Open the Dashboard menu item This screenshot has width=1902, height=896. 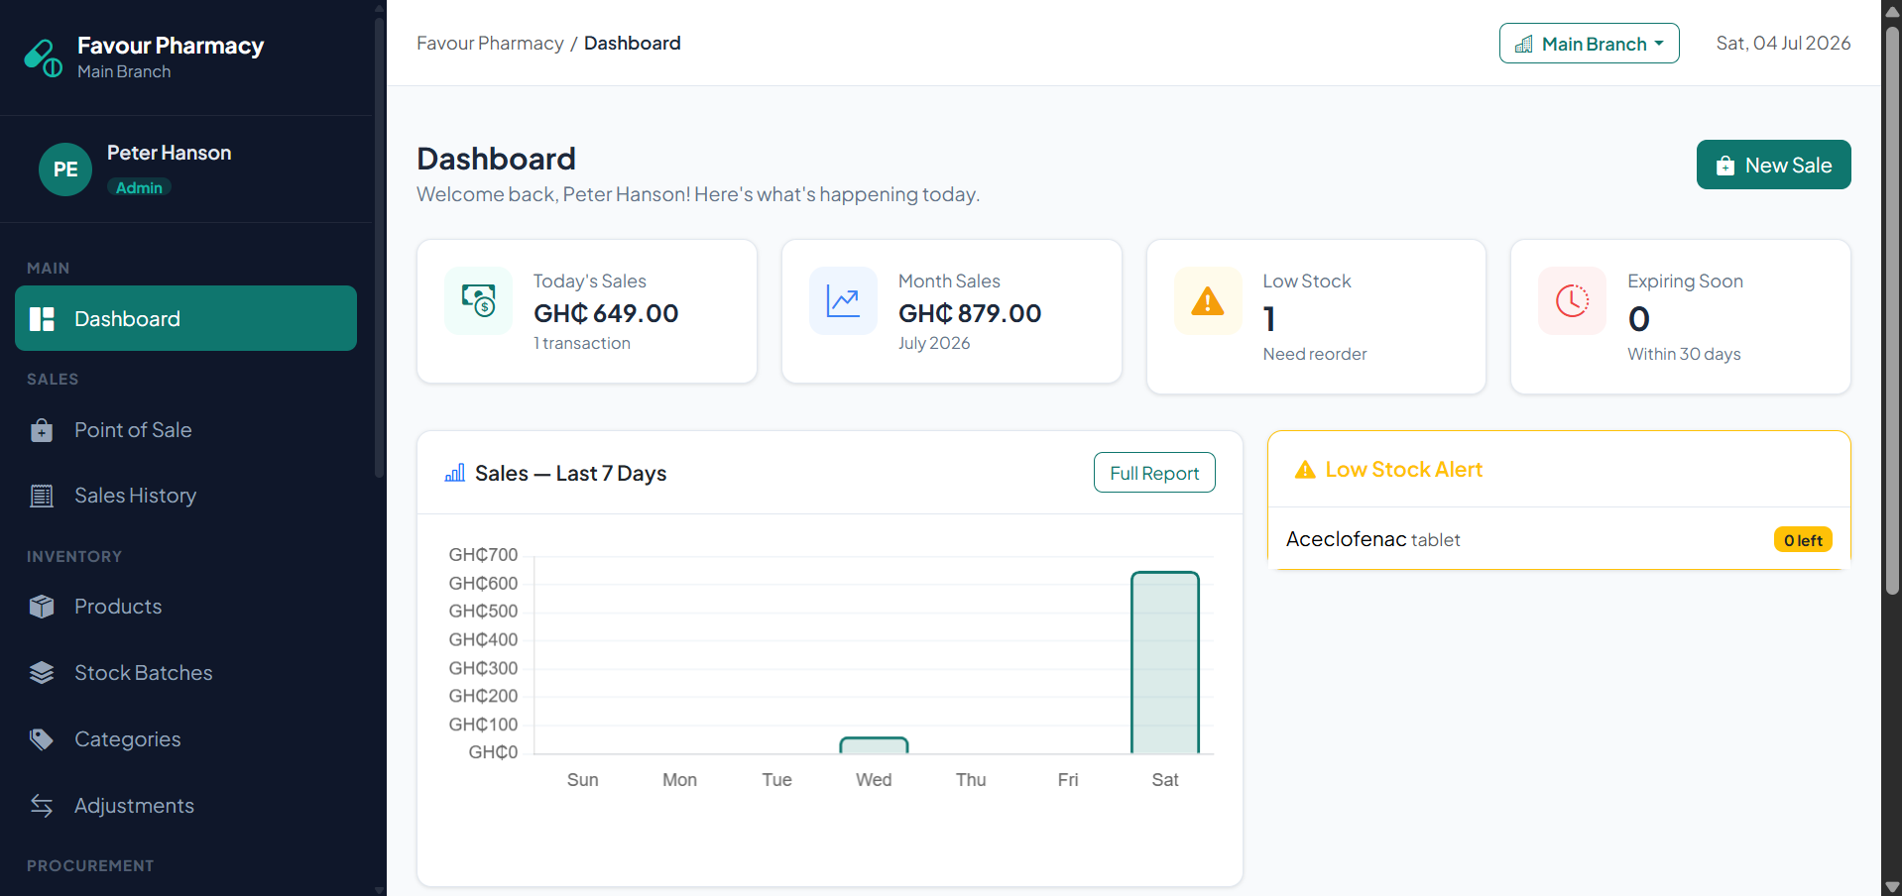coord(185,318)
